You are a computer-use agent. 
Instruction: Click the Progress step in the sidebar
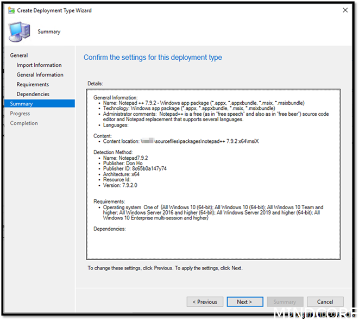(x=20, y=114)
